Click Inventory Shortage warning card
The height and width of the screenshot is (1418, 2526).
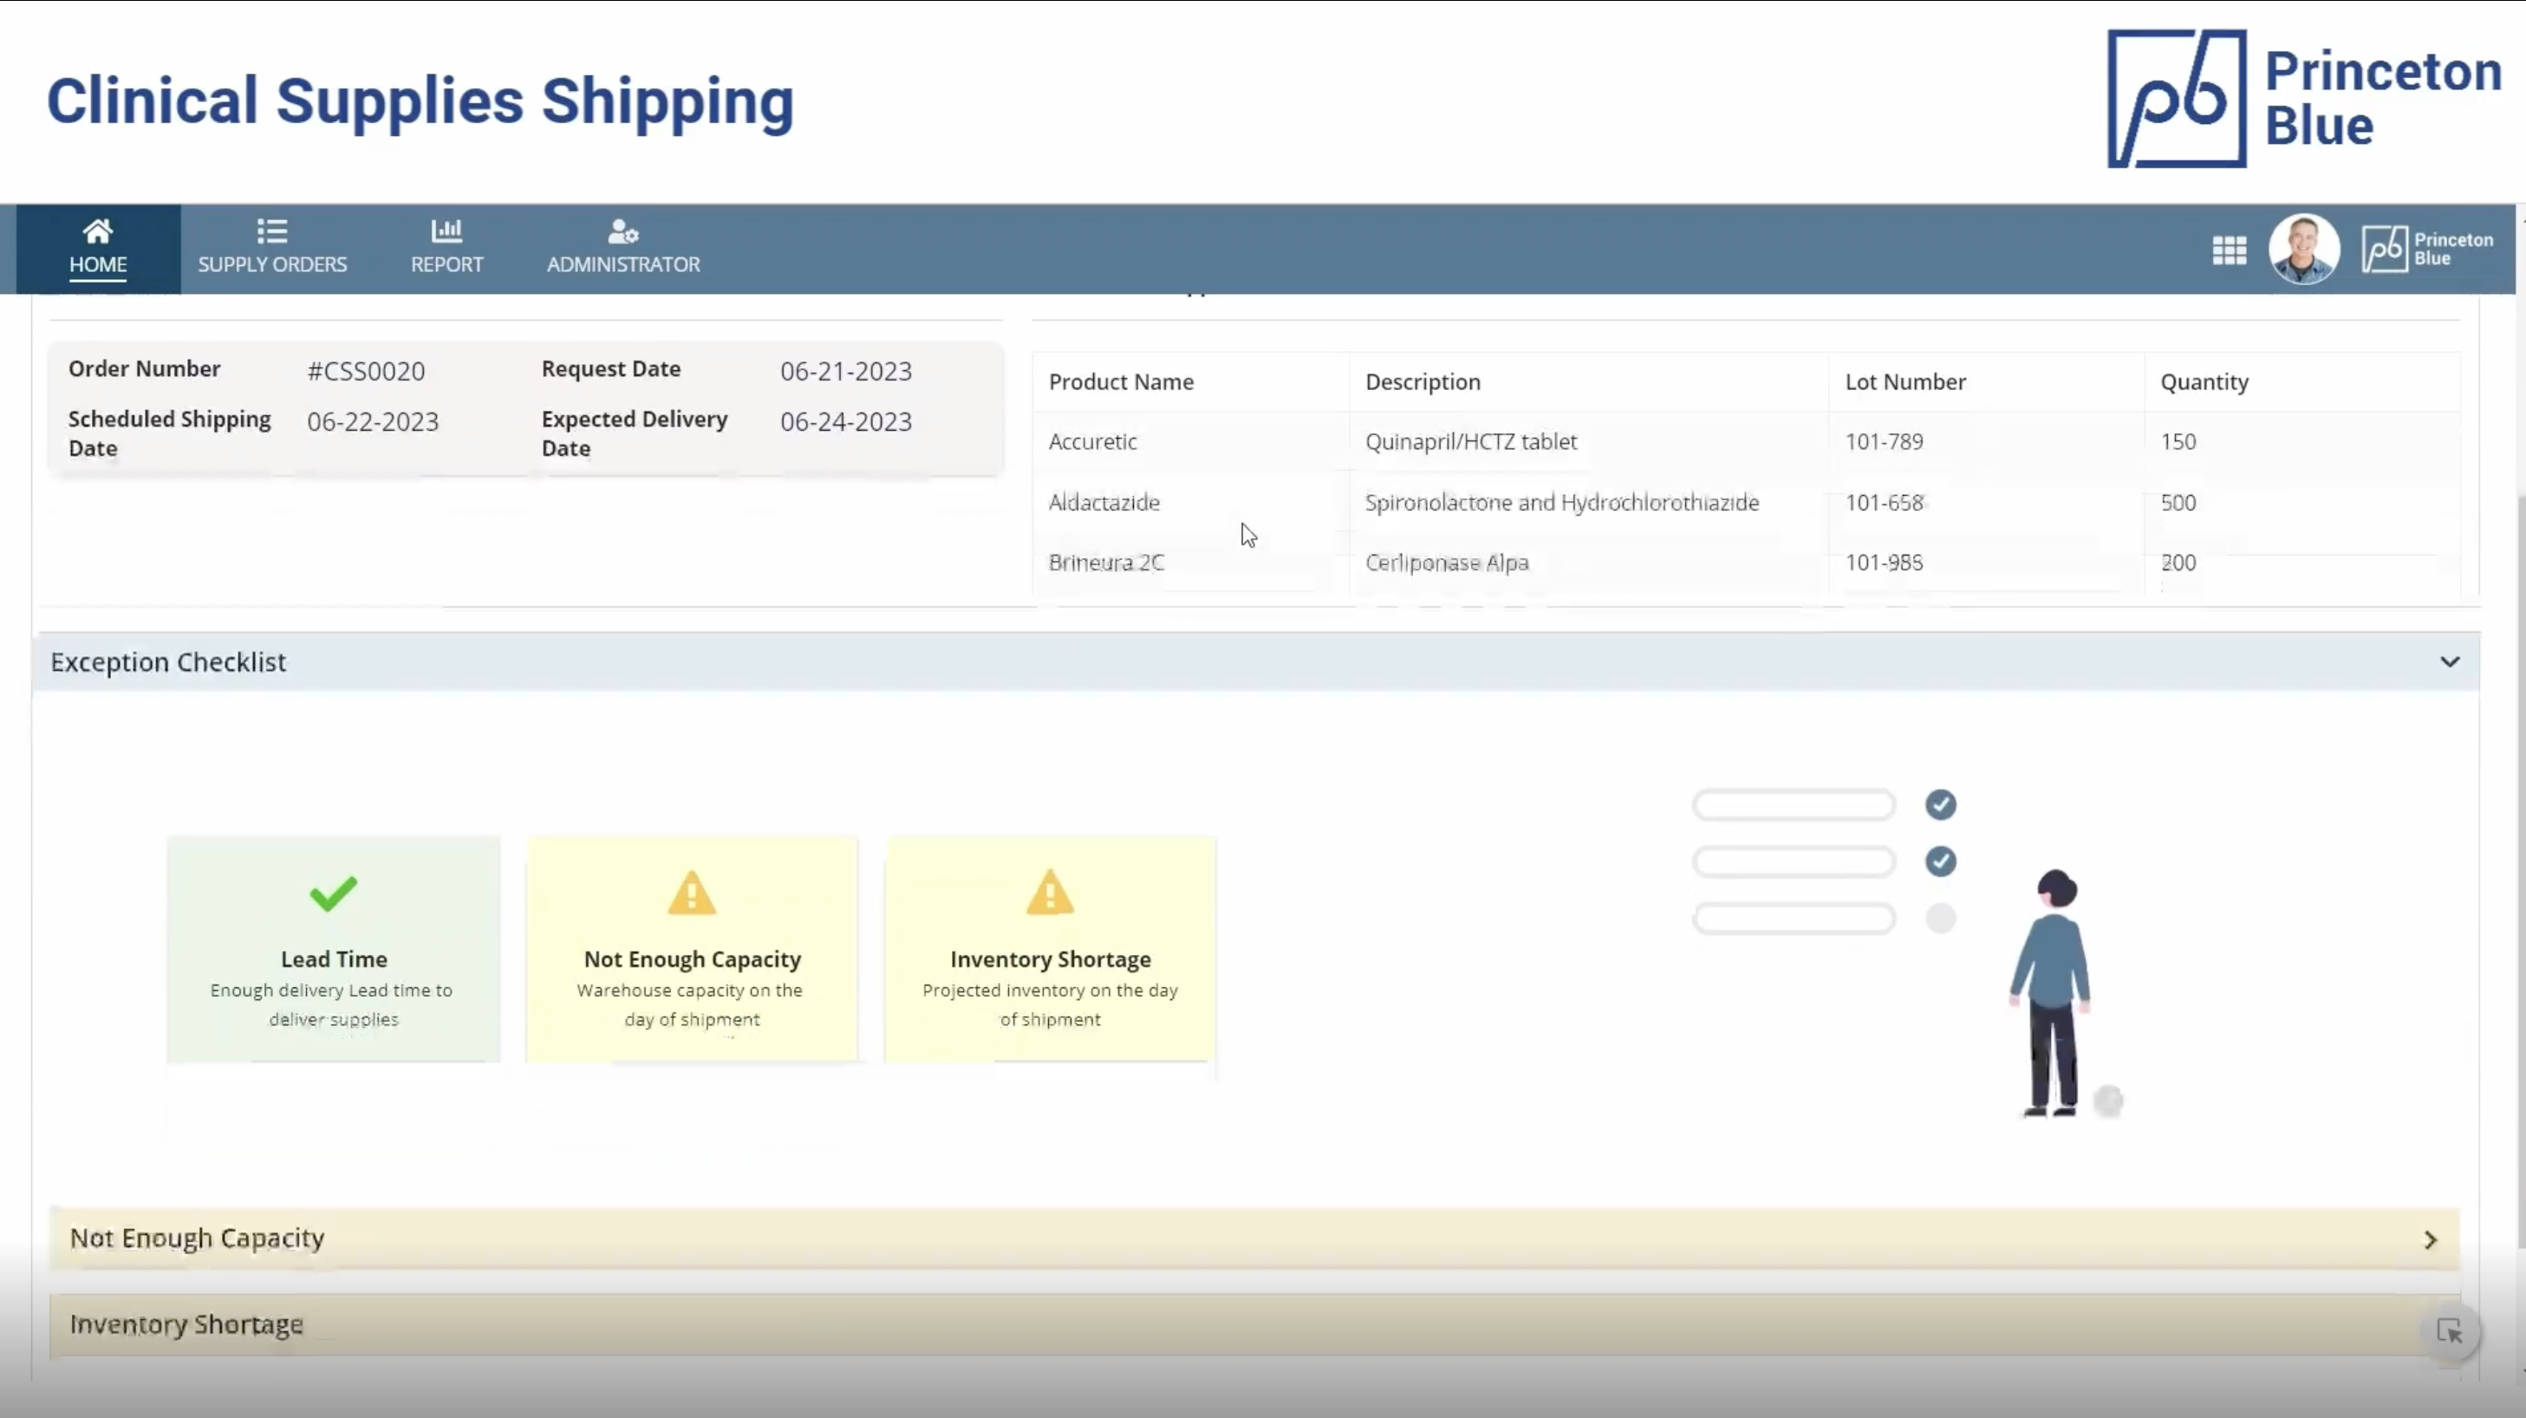(x=1049, y=948)
